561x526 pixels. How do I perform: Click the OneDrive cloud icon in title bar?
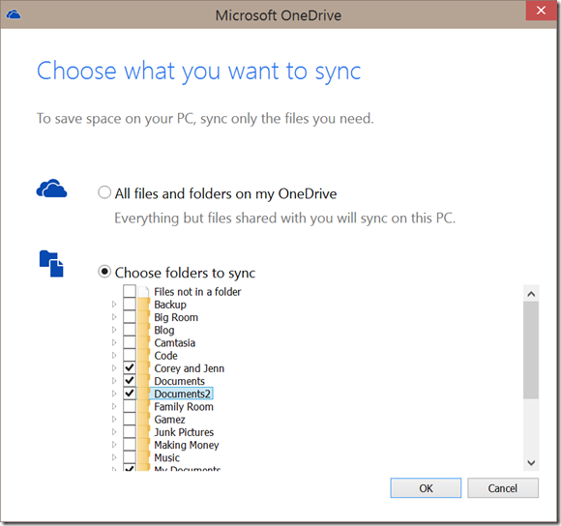[x=14, y=15]
